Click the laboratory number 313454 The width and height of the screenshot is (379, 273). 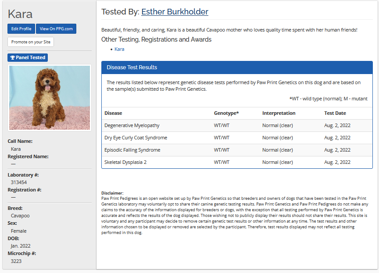click(19, 182)
